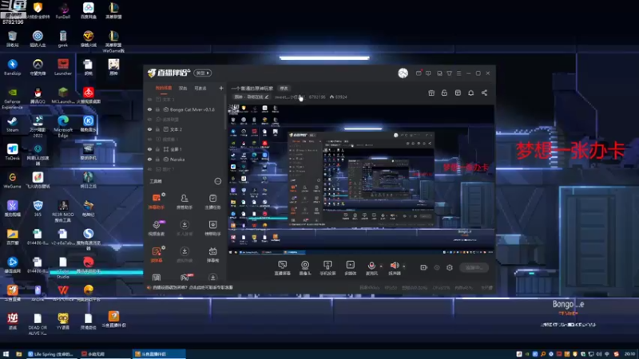Expand the mode switch pill beside logo
Image resolution: width=639 pixels, height=359 pixels.
203,73
